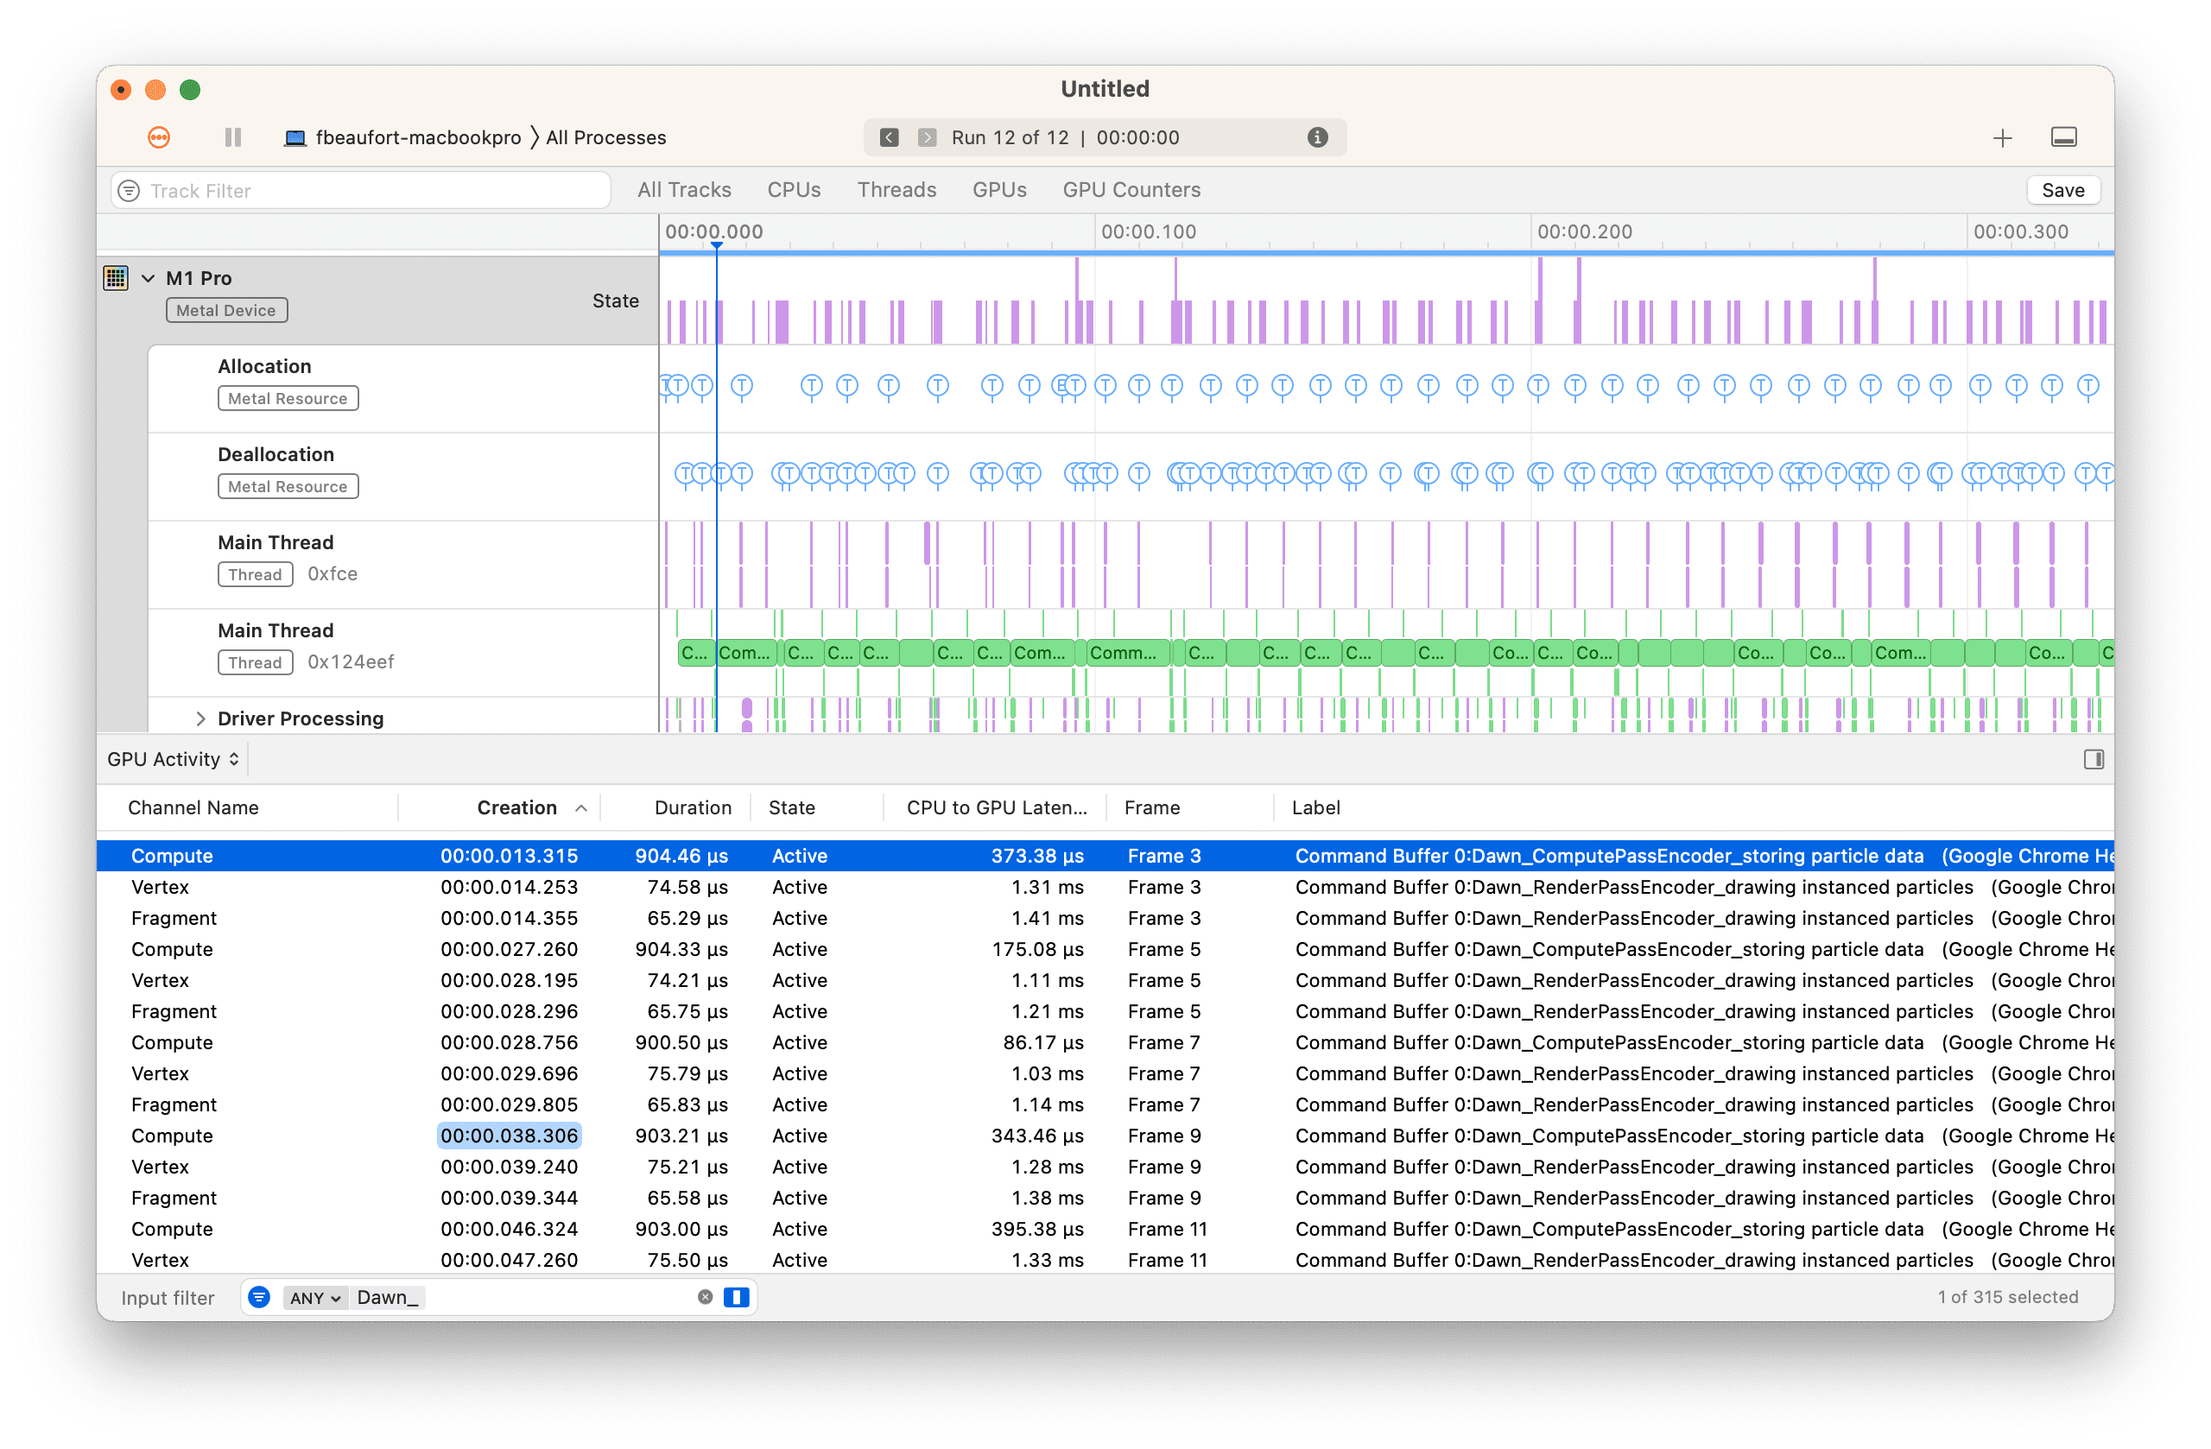Click the info icon next to run time
The image size is (2211, 1449).
1318,137
